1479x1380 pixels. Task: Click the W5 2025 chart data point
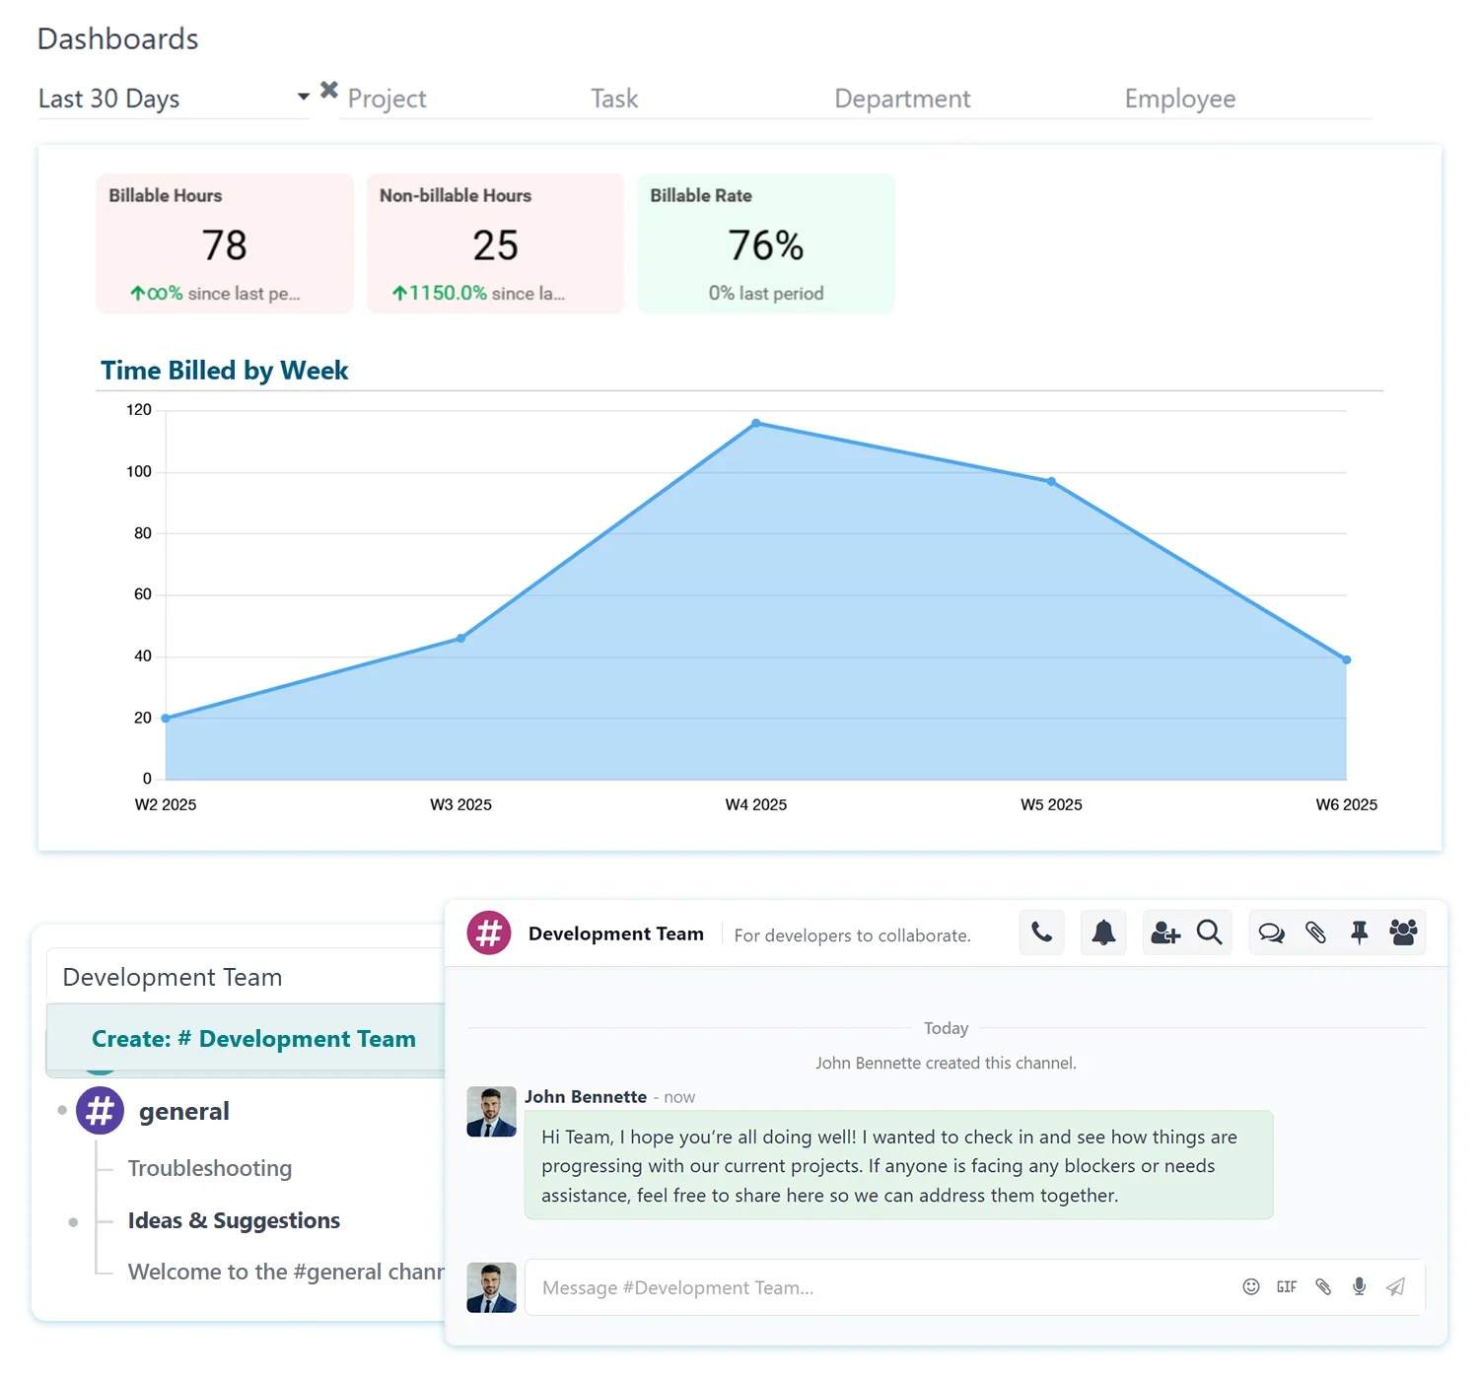1051,481
